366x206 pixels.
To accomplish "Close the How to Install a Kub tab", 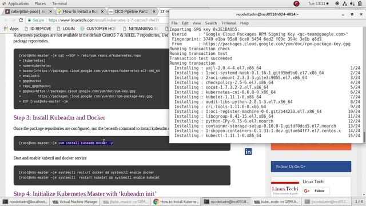I will click(102, 11).
